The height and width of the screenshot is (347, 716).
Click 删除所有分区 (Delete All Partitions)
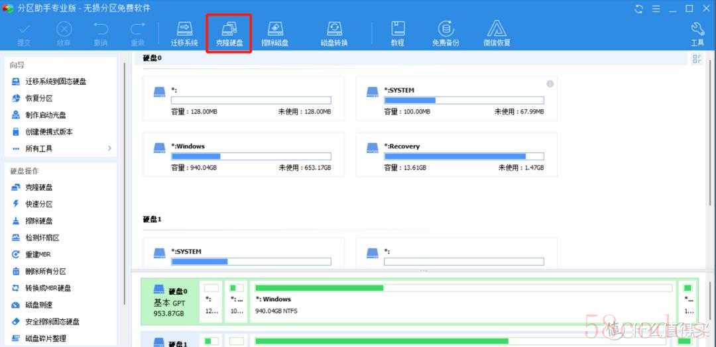(x=39, y=272)
